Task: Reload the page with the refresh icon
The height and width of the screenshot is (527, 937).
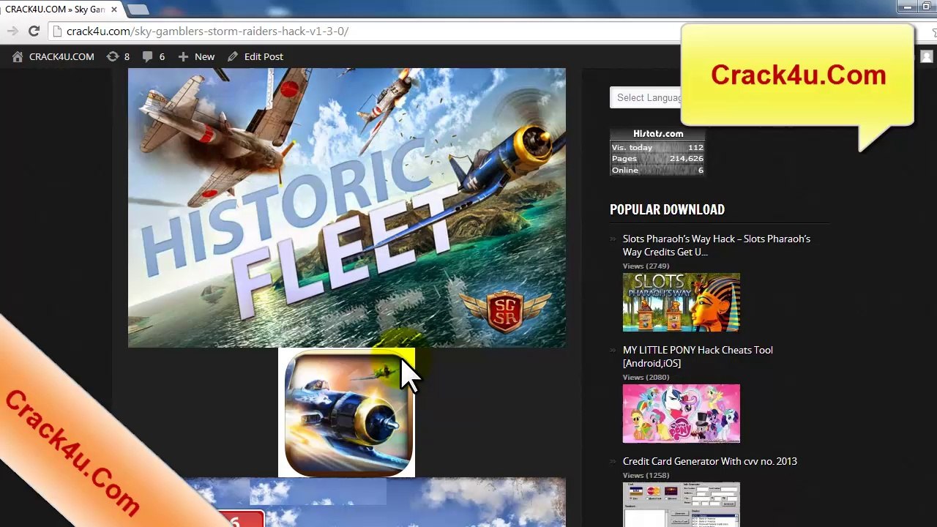Action: (34, 31)
